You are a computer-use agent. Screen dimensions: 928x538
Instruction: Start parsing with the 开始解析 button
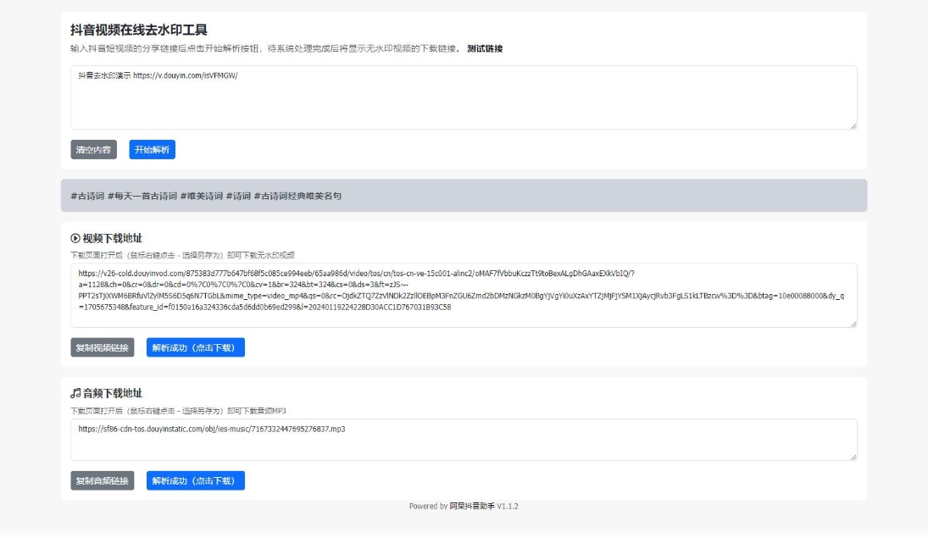152,150
